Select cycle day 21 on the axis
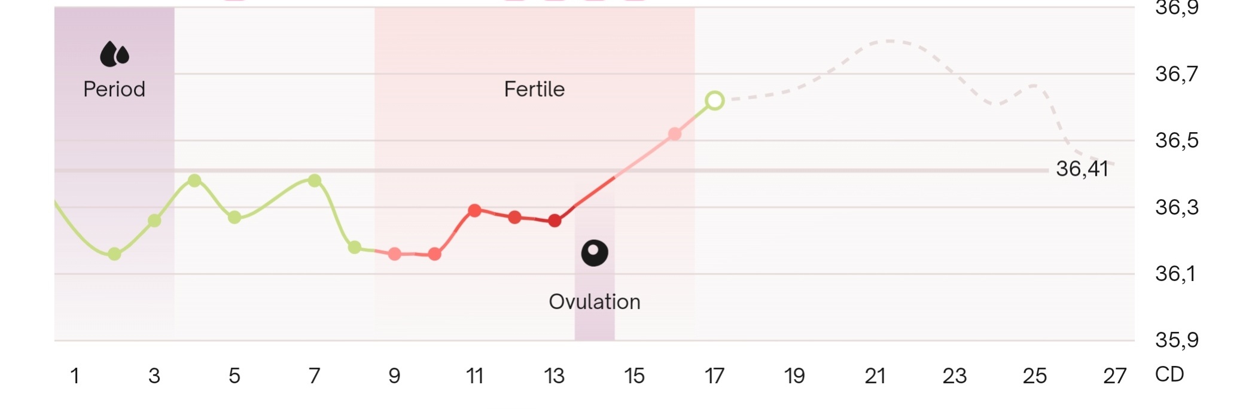The image size is (1255, 409). [875, 376]
